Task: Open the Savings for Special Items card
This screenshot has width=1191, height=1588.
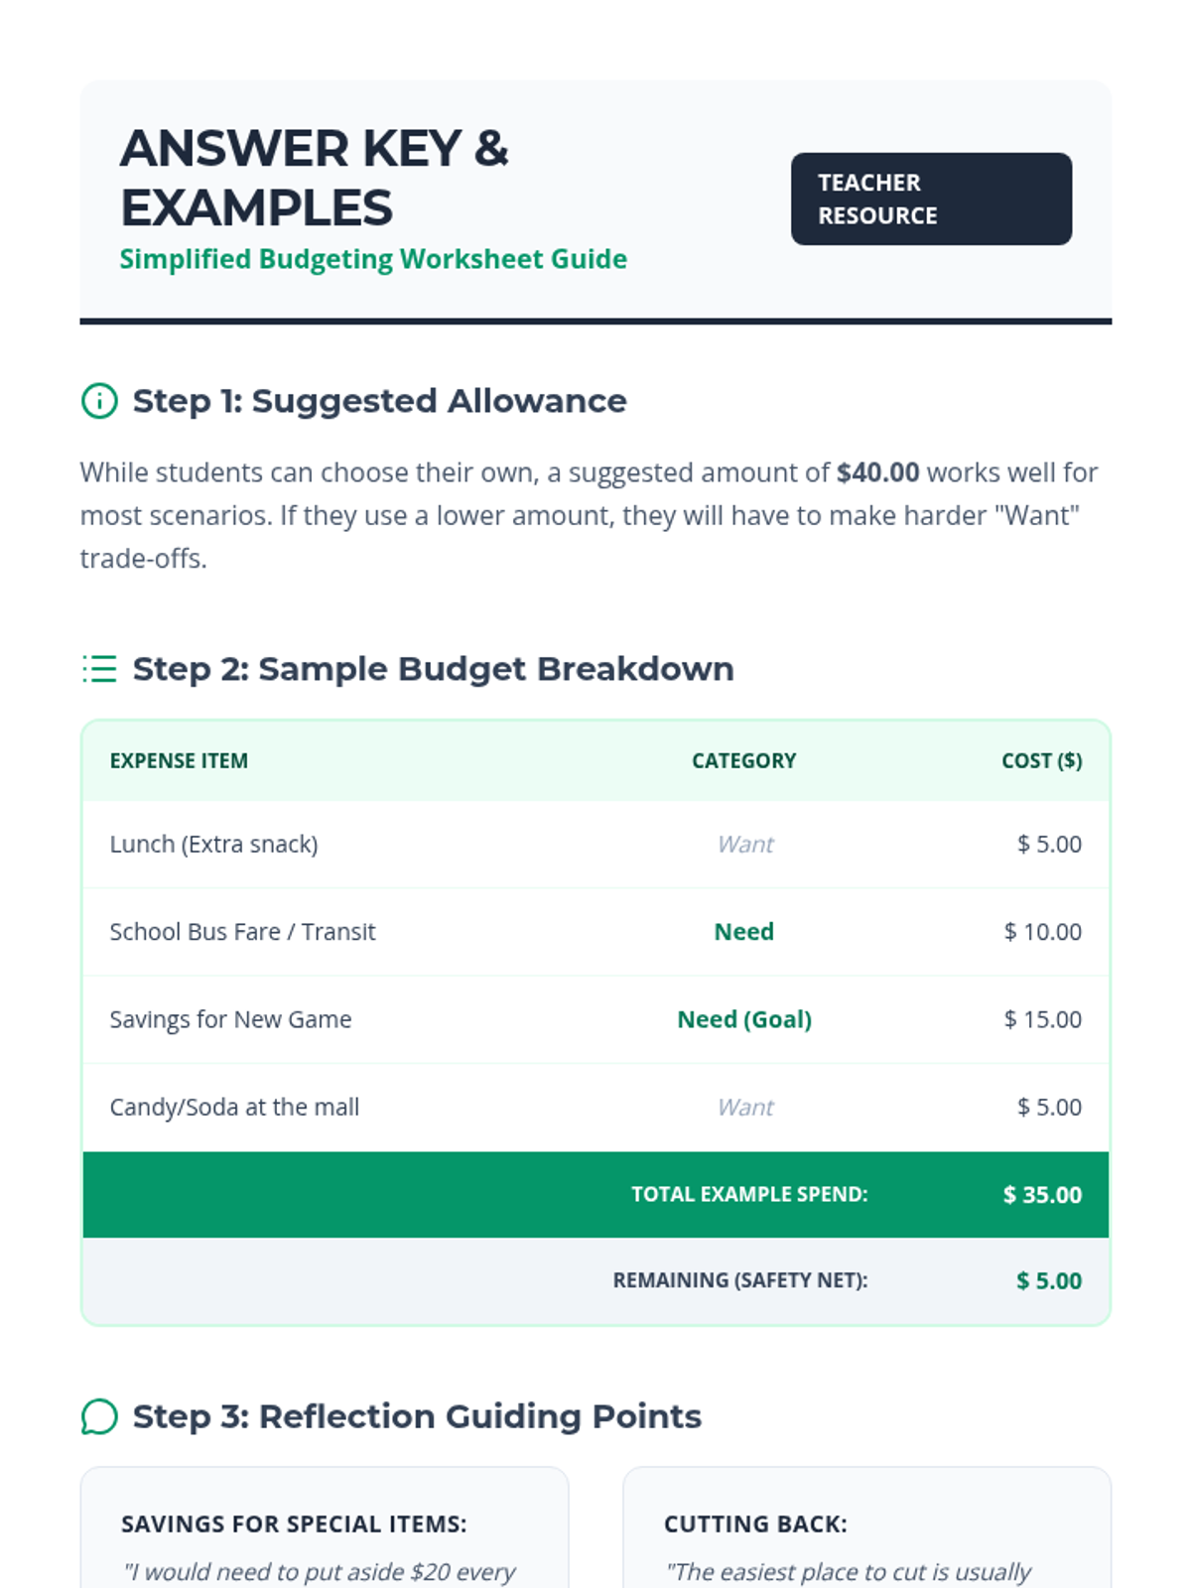Action: click(x=325, y=1528)
